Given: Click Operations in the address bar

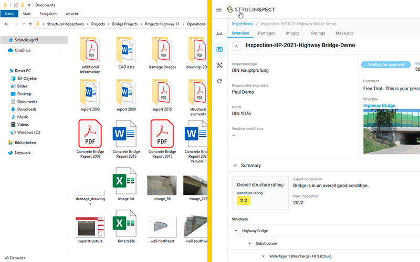Looking at the screenshot, I should pos(196,24).
